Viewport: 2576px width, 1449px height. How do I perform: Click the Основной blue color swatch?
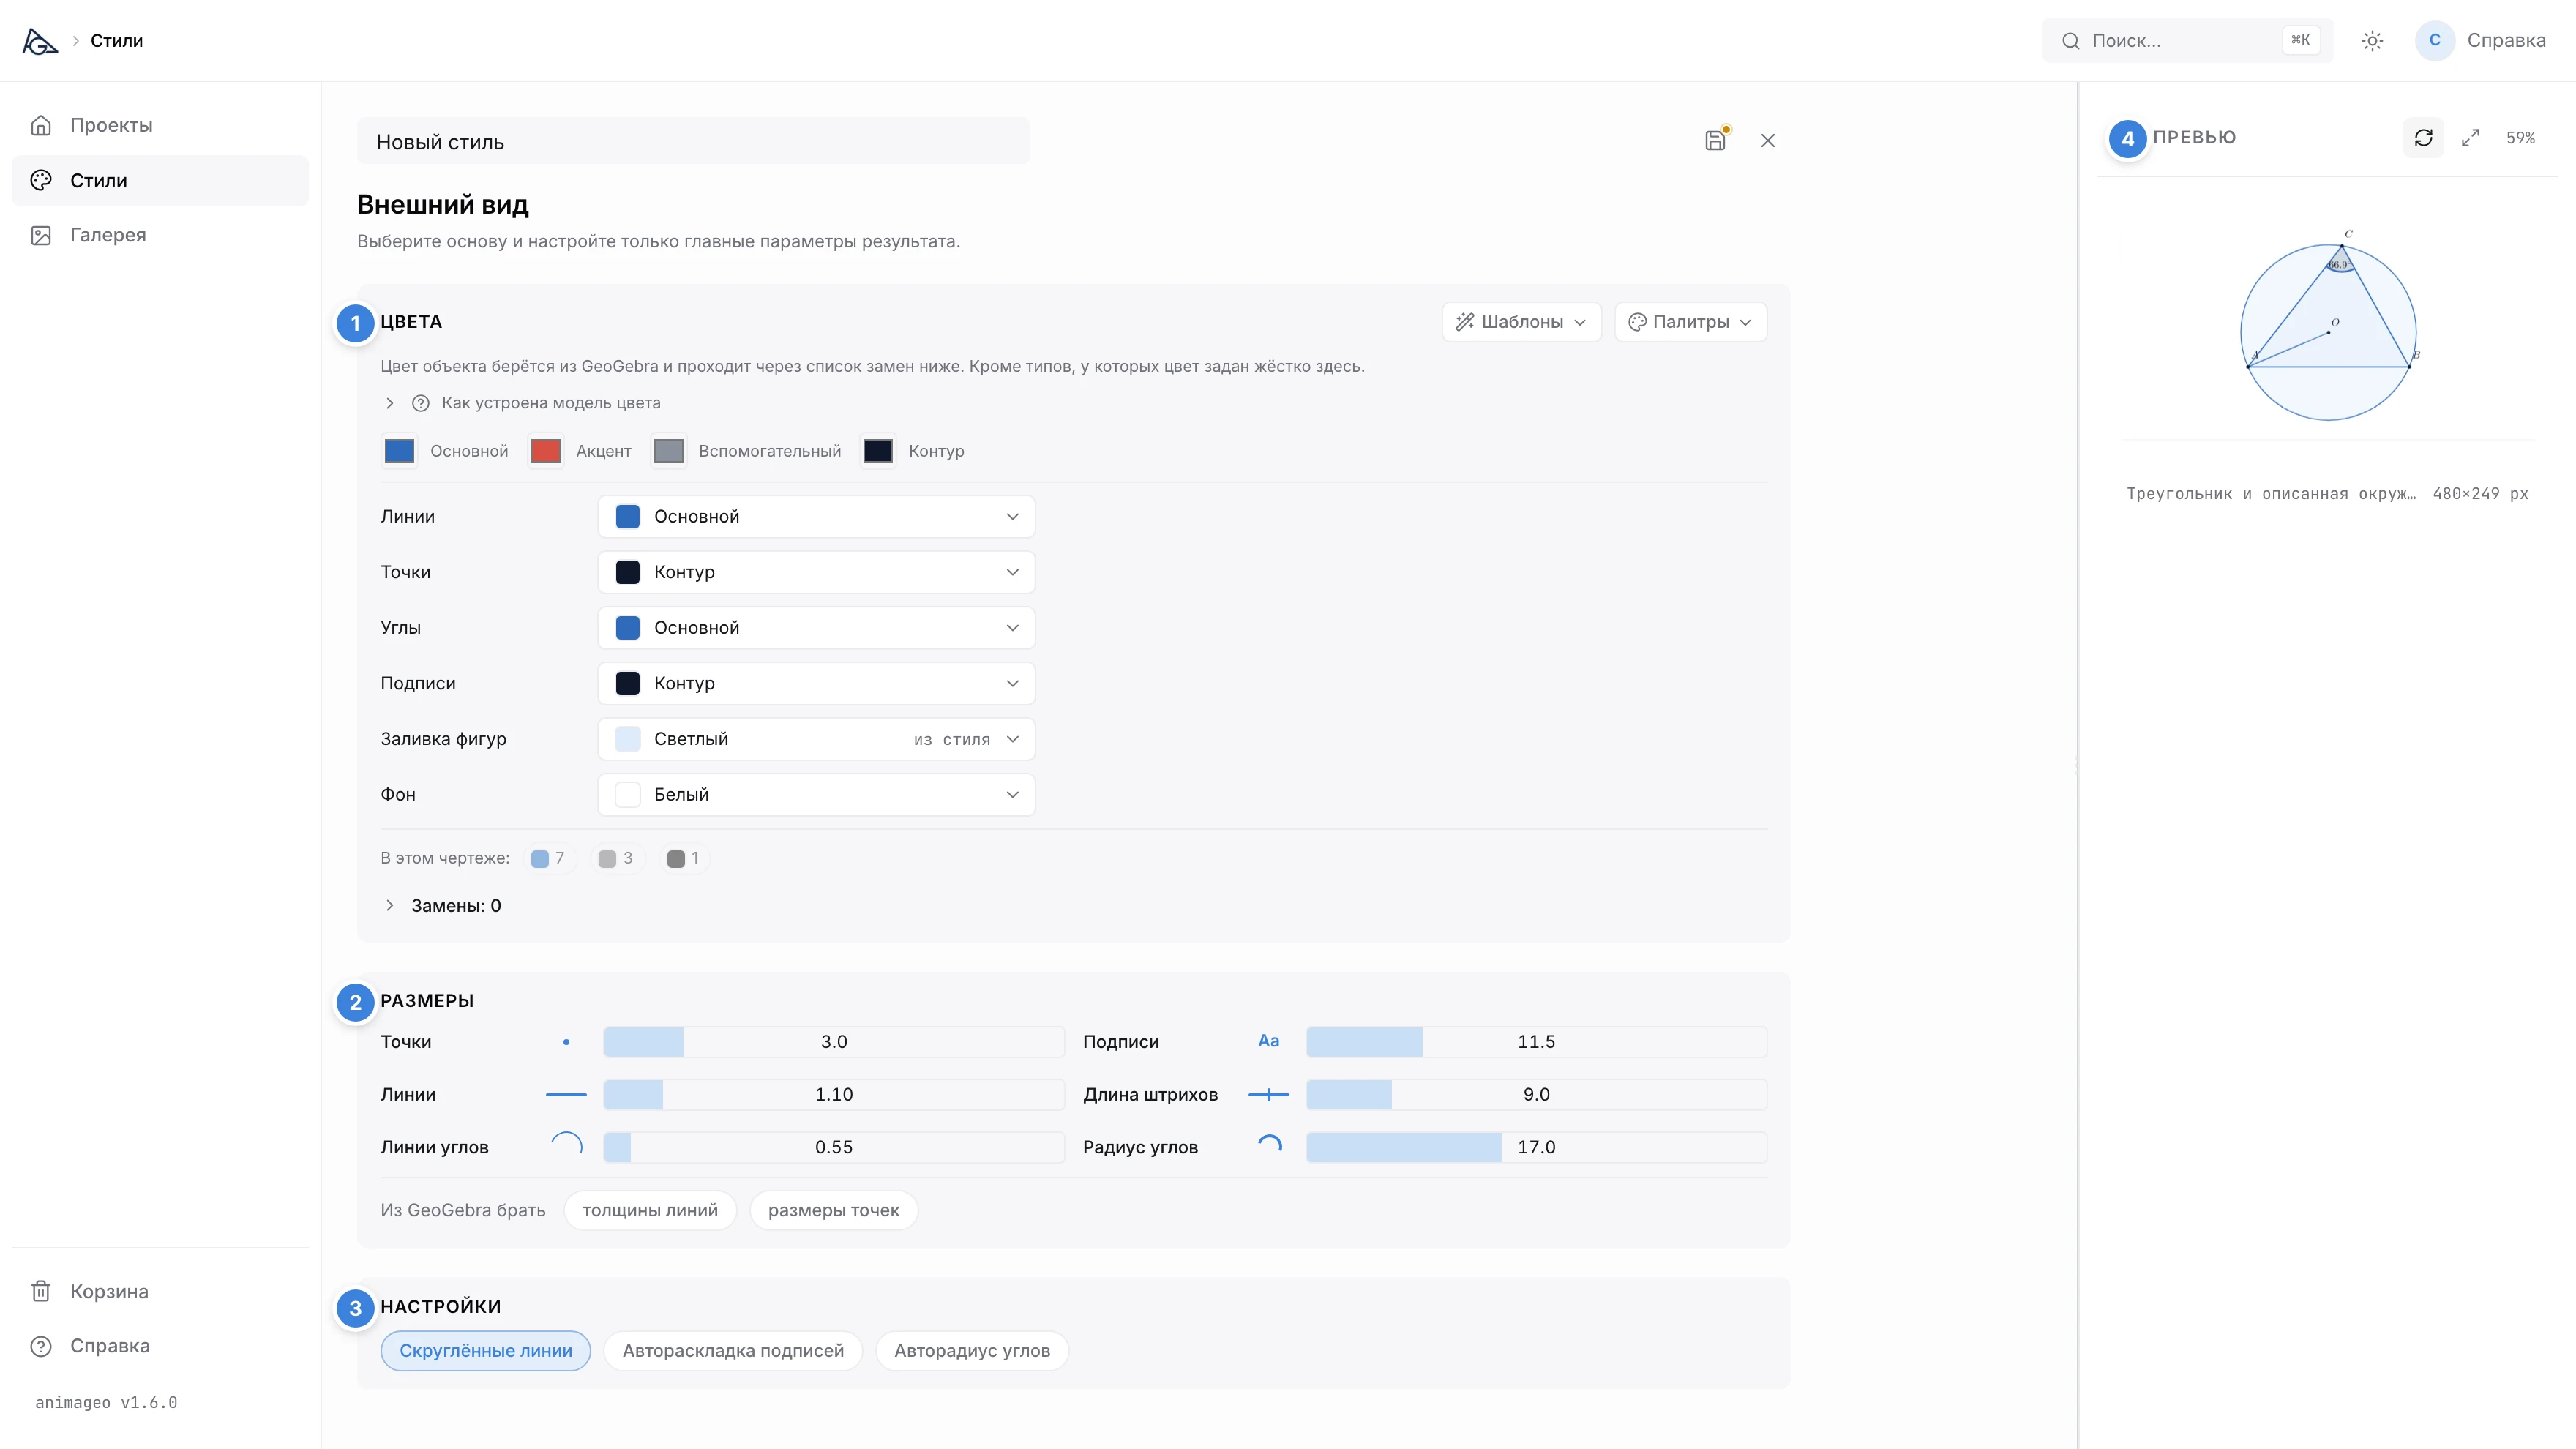[399, 451]
